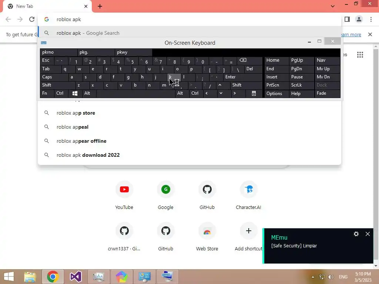Screen dimensions: 379x284
Task: Select 'roblox appear offline' suggestion
Action: pos(189,141)
